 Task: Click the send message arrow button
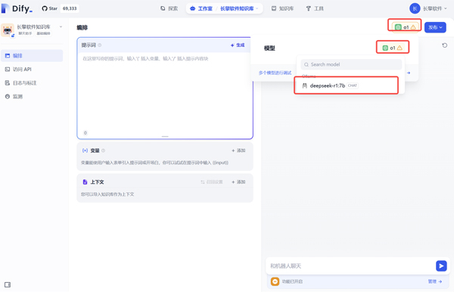(441, 266)
